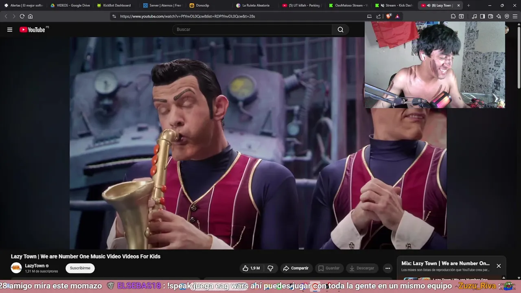Open the Leo AI sparkle icon

coord(499,16)
